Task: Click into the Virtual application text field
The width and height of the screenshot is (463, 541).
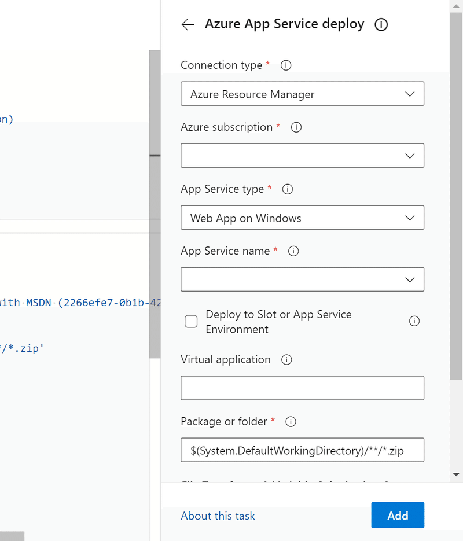Action: (302, 388)
